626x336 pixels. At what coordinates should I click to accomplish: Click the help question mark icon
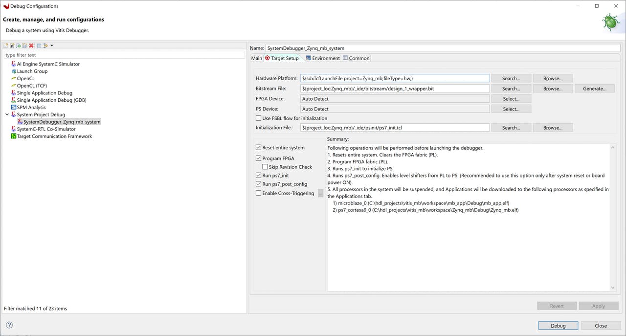[x=9, y=325]
